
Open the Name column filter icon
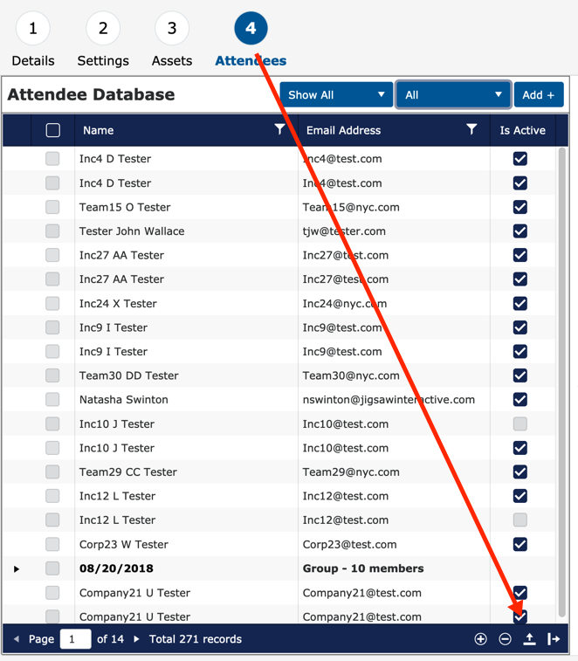tap(279, 129)
